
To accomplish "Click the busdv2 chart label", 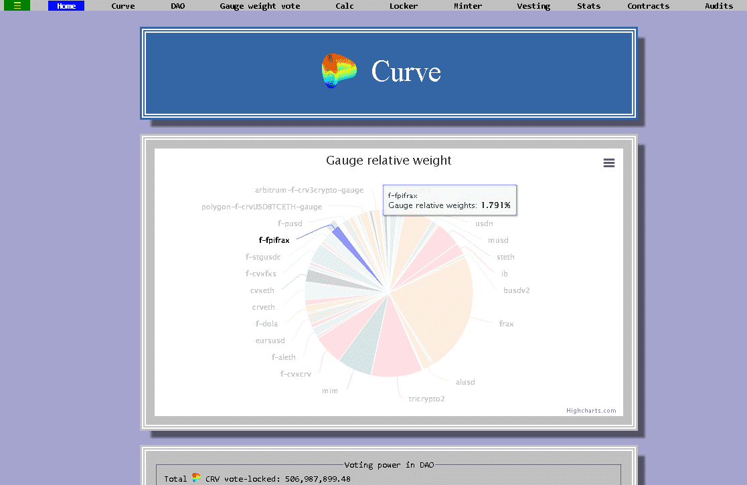I will coord(517,290).
